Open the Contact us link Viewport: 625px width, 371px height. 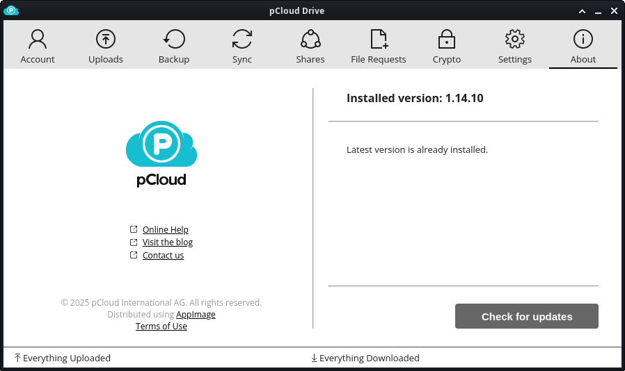(x=163, y=256)
